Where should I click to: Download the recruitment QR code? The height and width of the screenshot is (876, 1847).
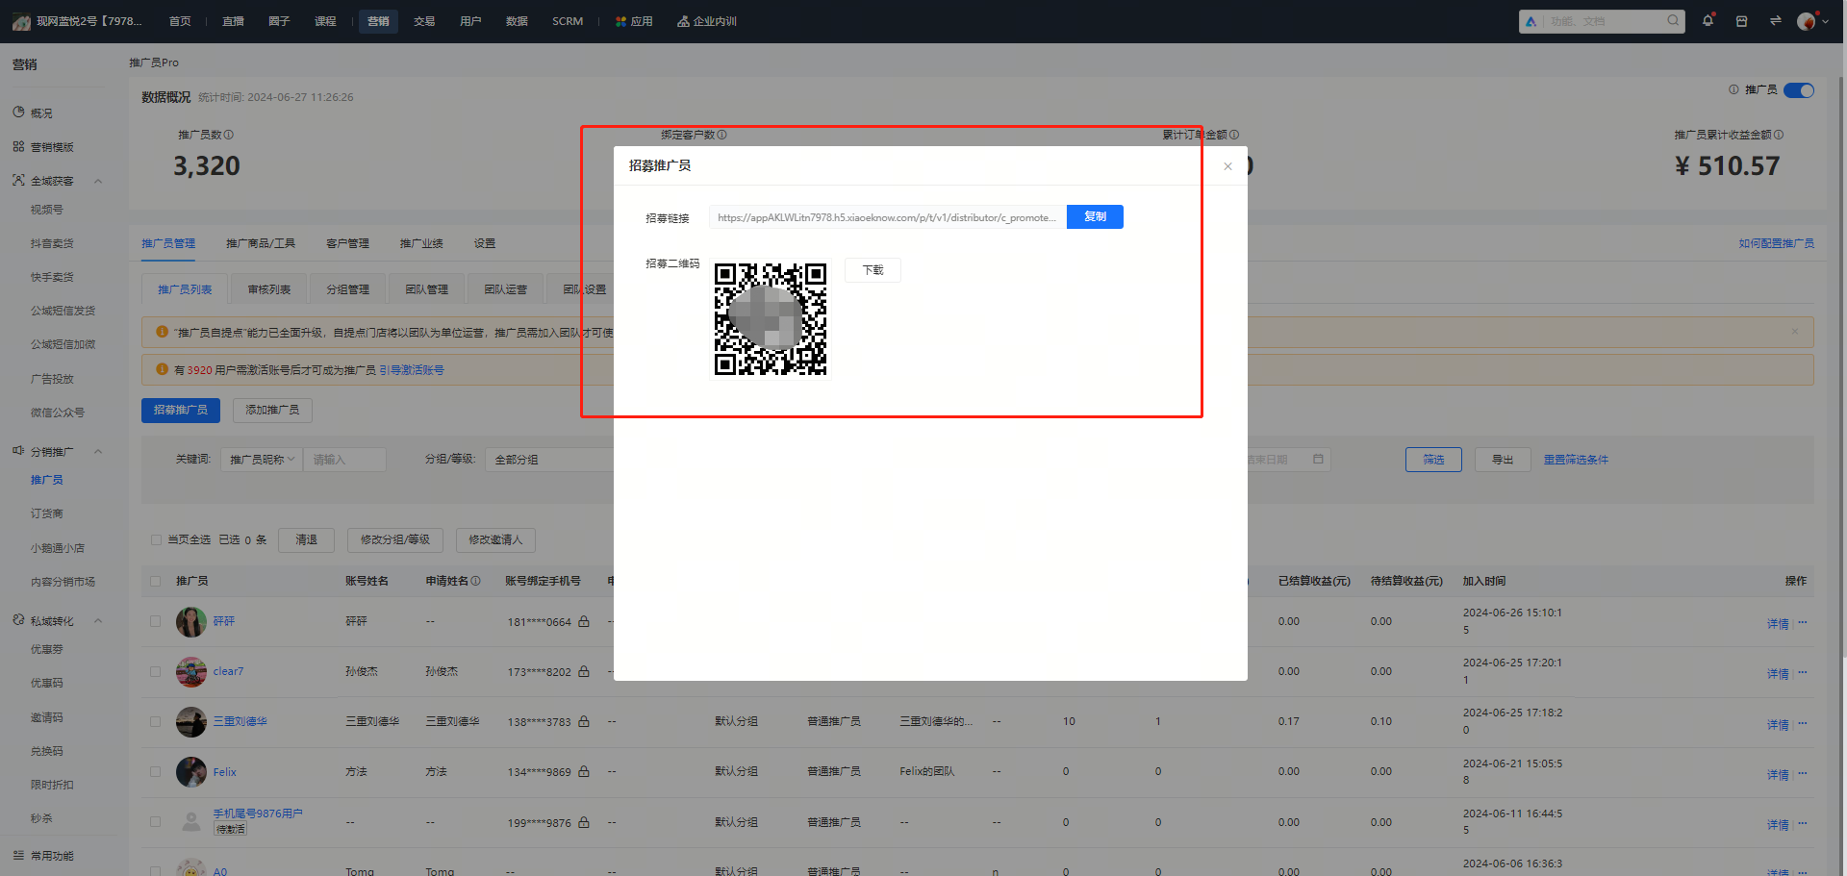[873, 270]
